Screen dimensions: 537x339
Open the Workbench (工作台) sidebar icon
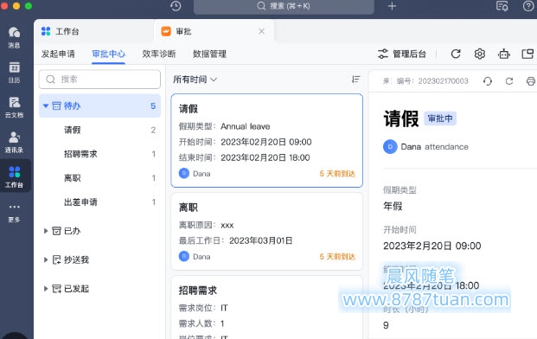(x=15, y=176)
